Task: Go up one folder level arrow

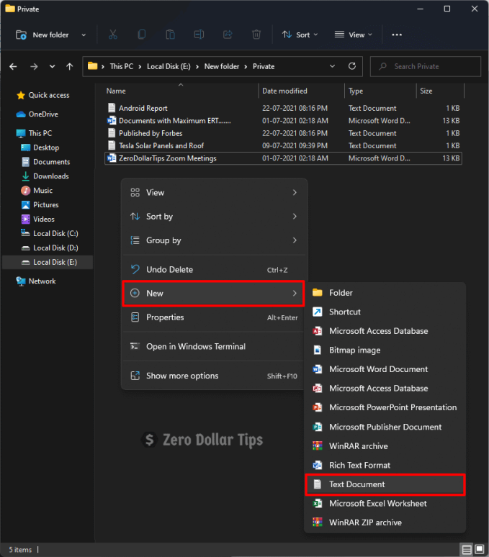Action: point(69,66)
